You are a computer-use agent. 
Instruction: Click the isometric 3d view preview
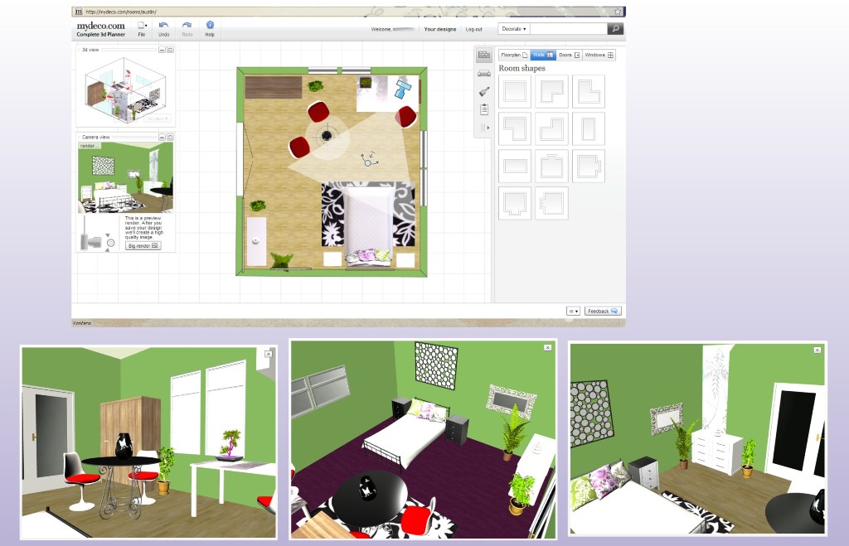point(126,89)
